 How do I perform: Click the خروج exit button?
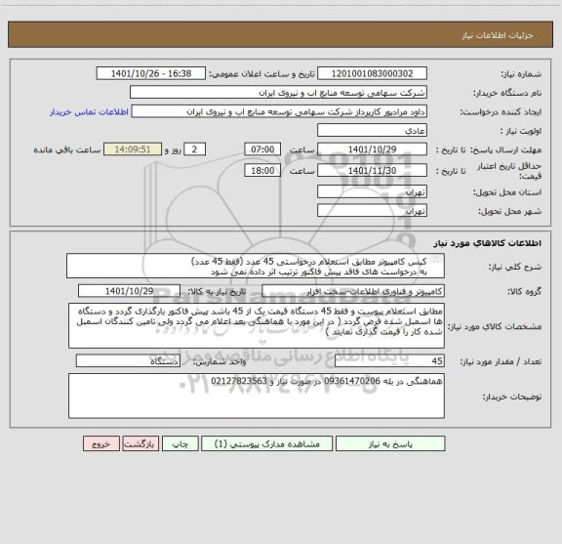tap(101, 443)
